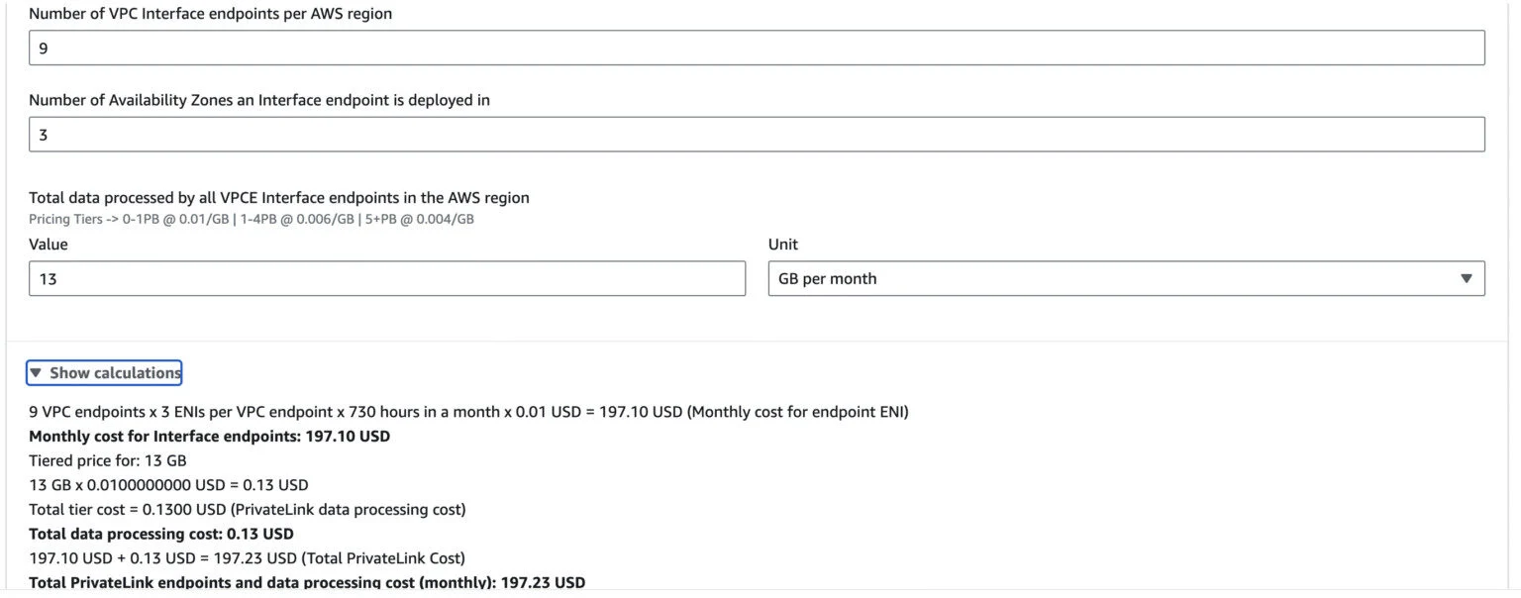This screenshot has width=1521, height=598.
Task: Click the Value field label
Action: tap(49, 245)
